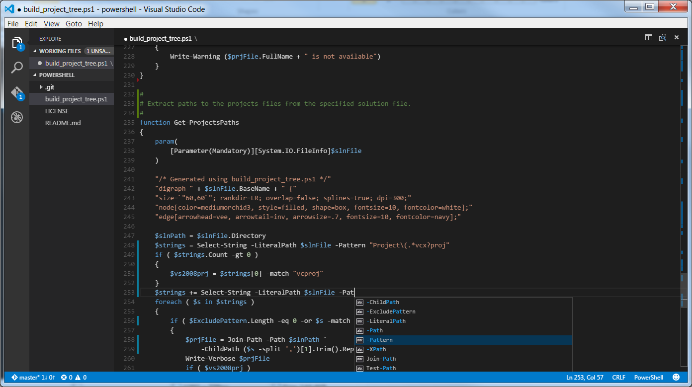Place cursor on function Get-ProjectsPaths line

(x=189, y=122)
